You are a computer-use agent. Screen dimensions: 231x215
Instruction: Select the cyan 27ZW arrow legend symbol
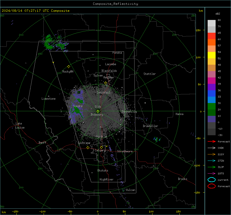[211, 161]
